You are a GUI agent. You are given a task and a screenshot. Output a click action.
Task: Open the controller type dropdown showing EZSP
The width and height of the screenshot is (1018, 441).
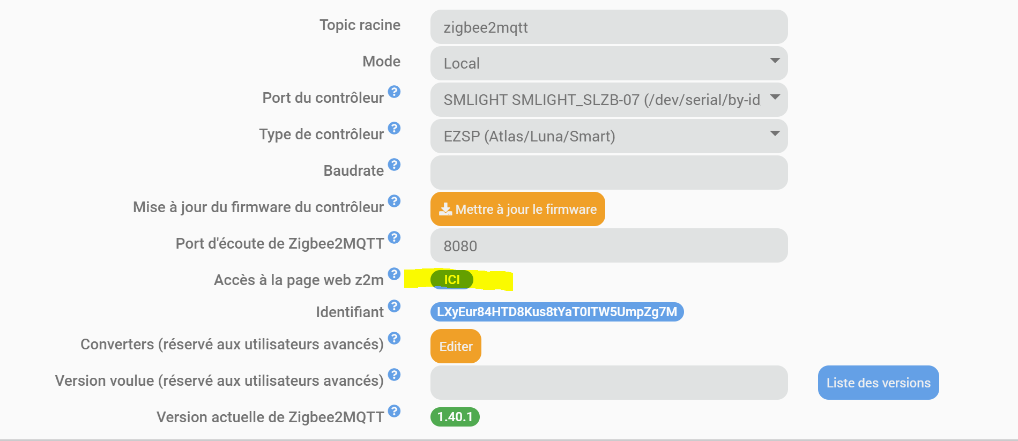pyautogui.click(x=608, y=136)
